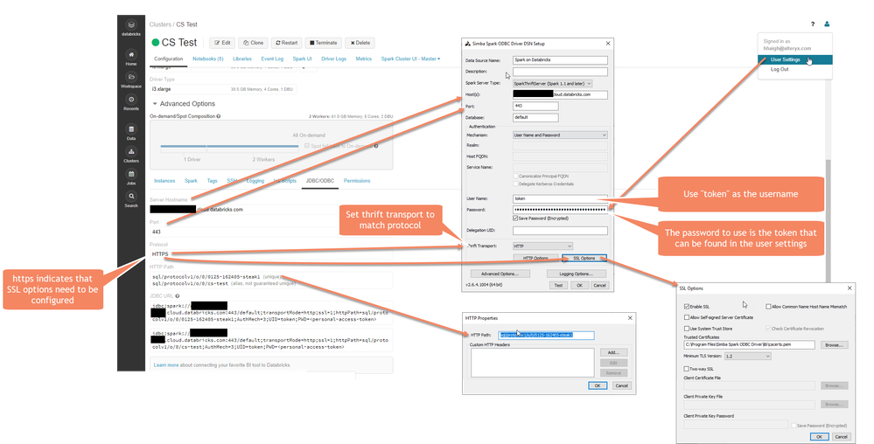Viewport: 874px width, 444px height.
Task: Switch to the Spark UI tab
Action: 302,59
